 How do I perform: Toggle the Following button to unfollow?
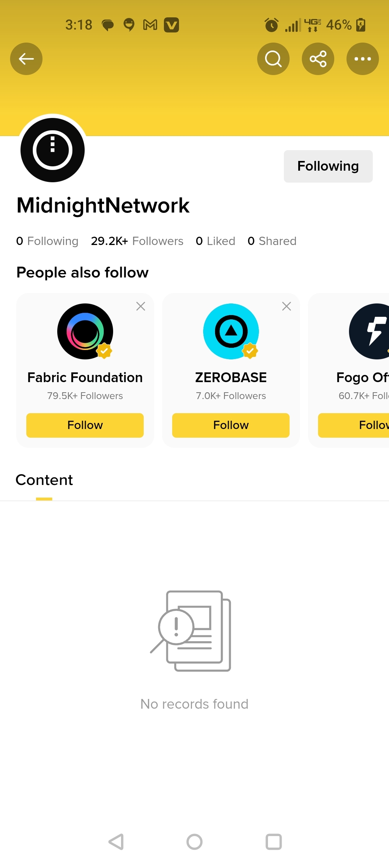(328, 166)
